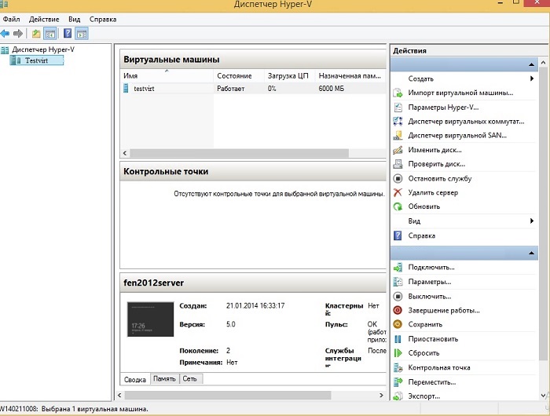The image size is (550, 416).
Task: Click the fen2012server VM screen thumbnail
Action: tap(151, 319)
